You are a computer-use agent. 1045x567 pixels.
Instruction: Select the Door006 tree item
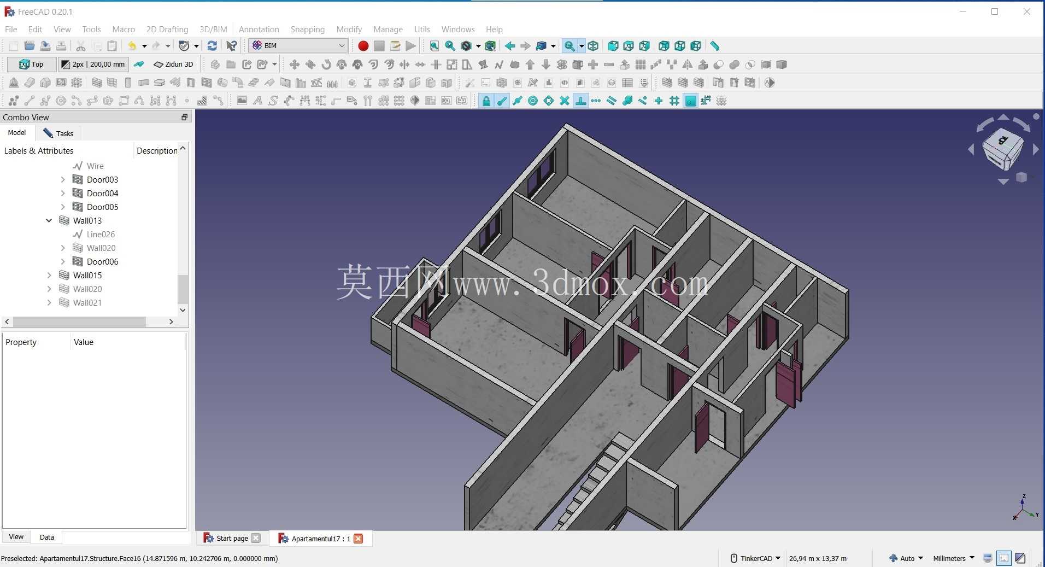click(x=102, y=261)
